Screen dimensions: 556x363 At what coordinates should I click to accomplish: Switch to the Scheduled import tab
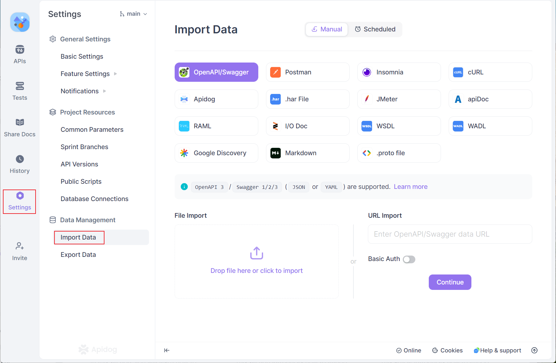(x=375, y=29)
